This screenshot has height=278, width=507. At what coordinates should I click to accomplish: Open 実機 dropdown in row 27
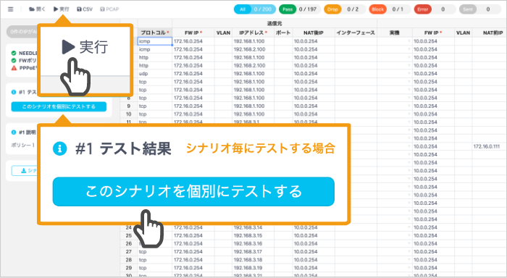(409, 252)
